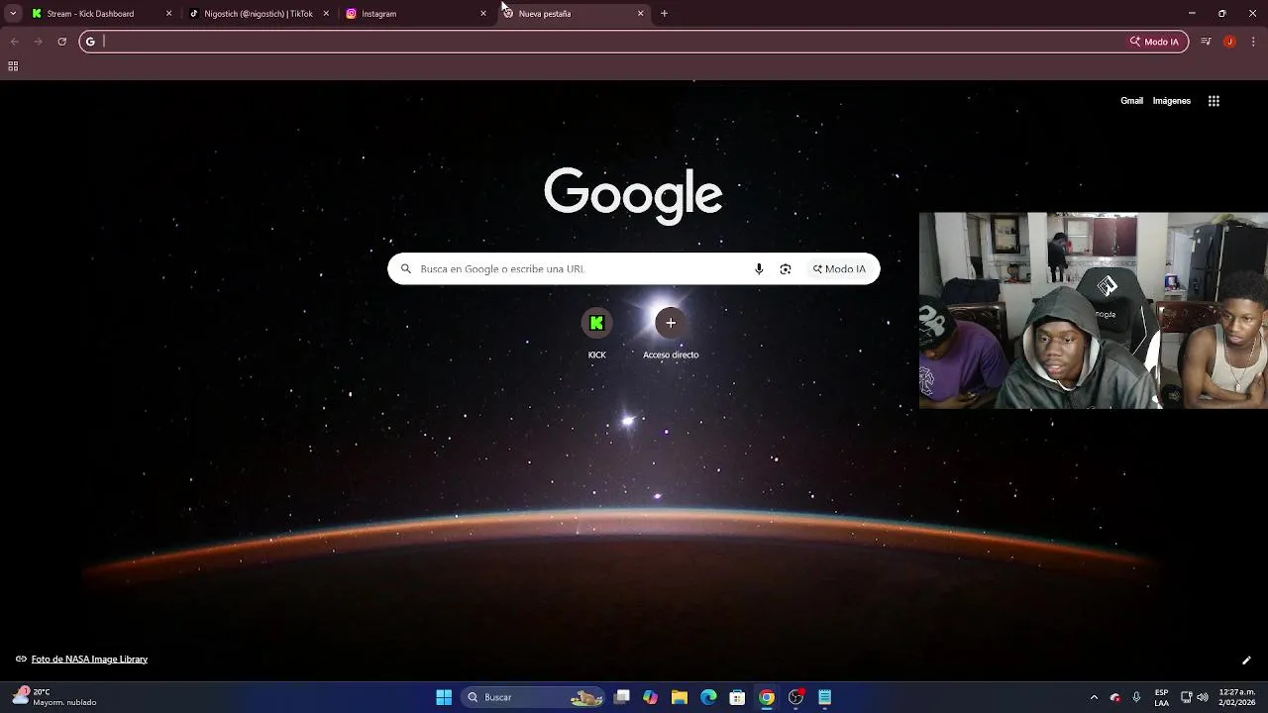The width and height of the screenshot is (1268, 713).
Task: Add a shortcut with Acceso directo
Action: point(671,333)
